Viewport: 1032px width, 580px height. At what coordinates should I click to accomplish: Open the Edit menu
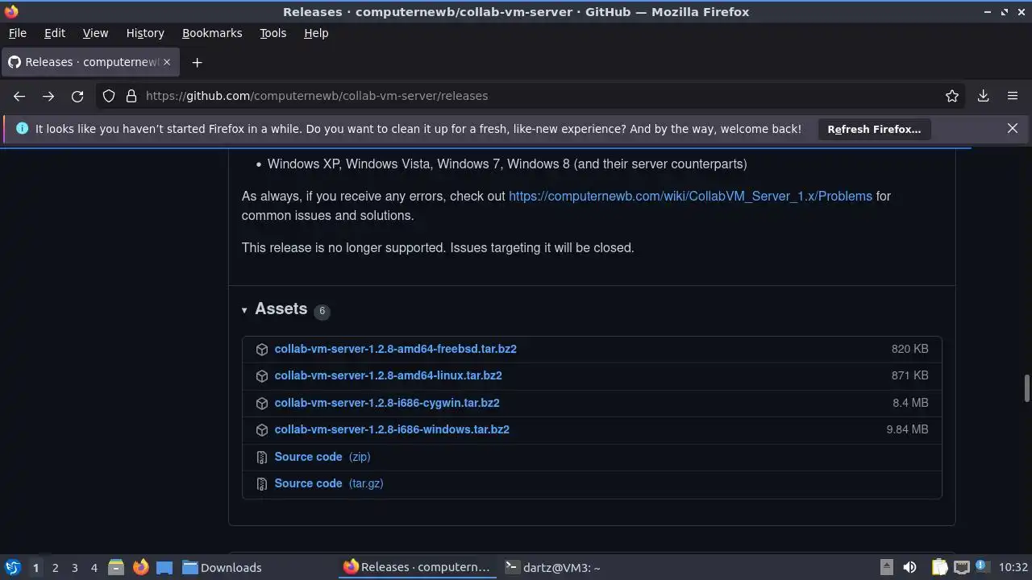pos(55,33)
